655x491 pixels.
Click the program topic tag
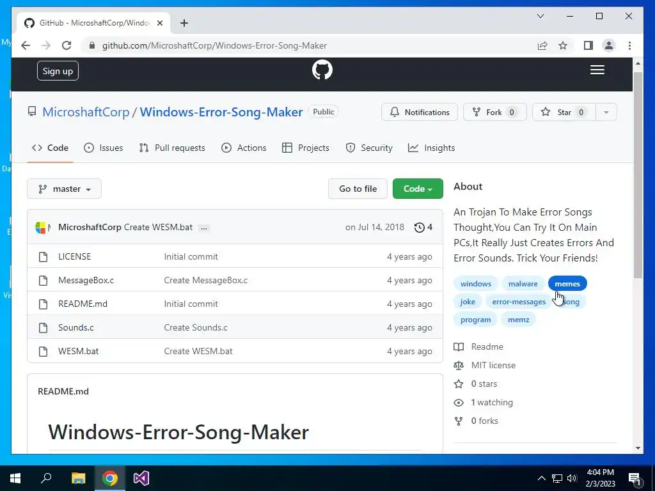click(475, 320)
